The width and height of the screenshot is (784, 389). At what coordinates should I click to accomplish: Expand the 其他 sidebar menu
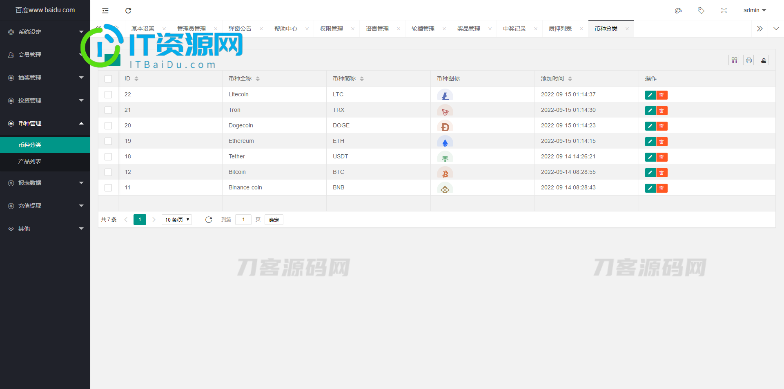click(45, 229)
